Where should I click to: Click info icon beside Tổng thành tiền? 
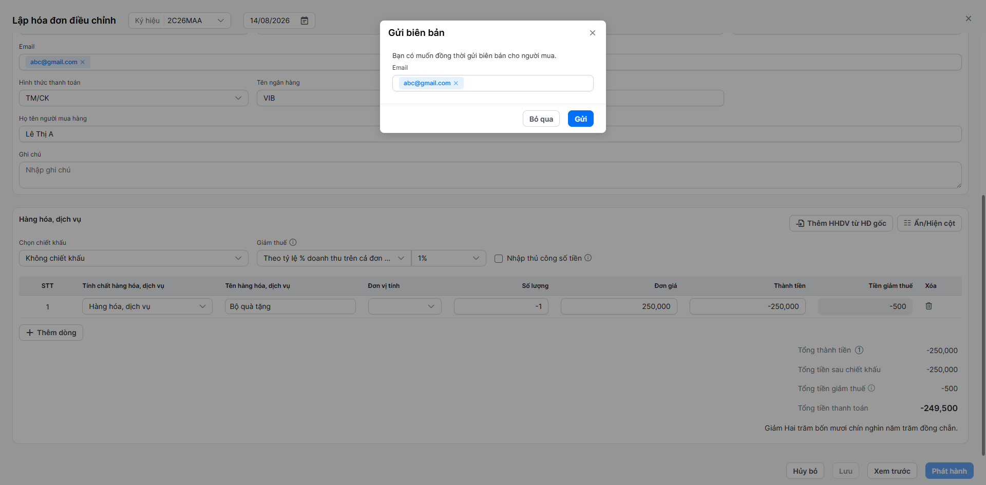click(x=859, y=350)
